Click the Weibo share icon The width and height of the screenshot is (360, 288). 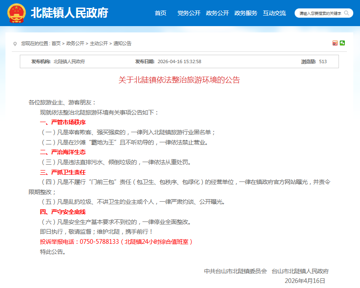point(335,43)
